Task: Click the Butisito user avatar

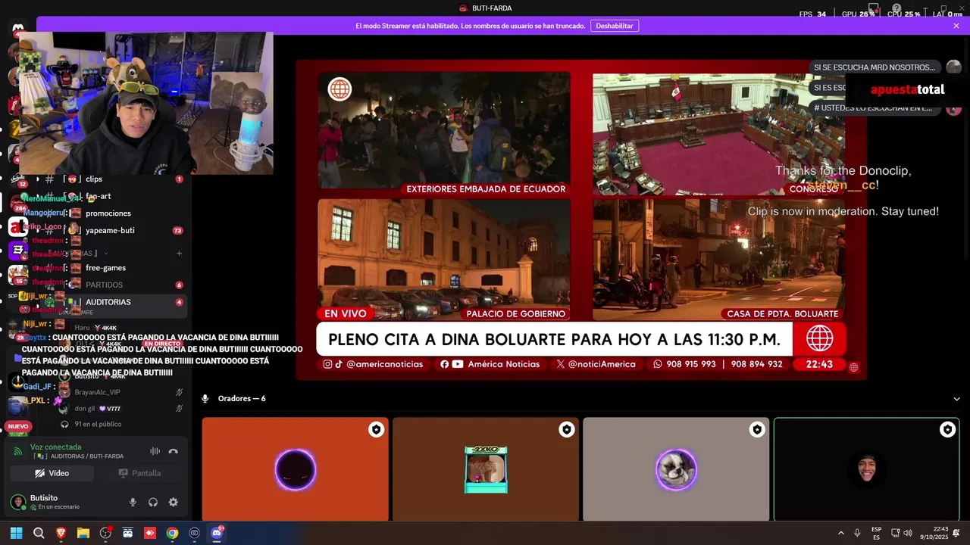Action: coord(17,502)
